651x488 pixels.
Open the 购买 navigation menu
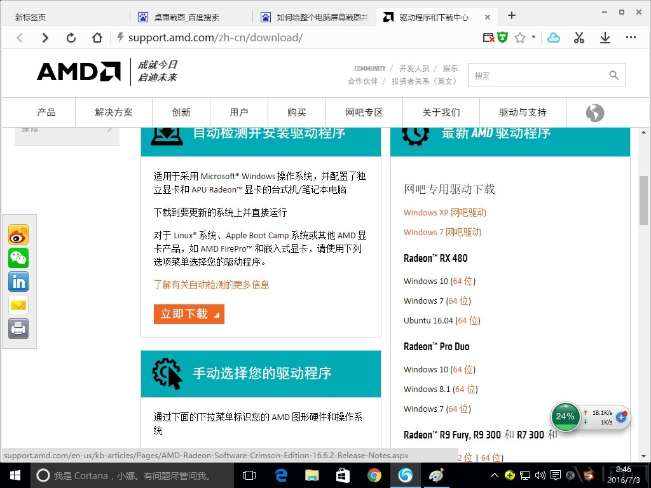click(x=296, y=112)
